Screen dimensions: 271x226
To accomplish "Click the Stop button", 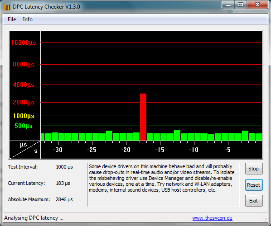I will coord(254,169).
